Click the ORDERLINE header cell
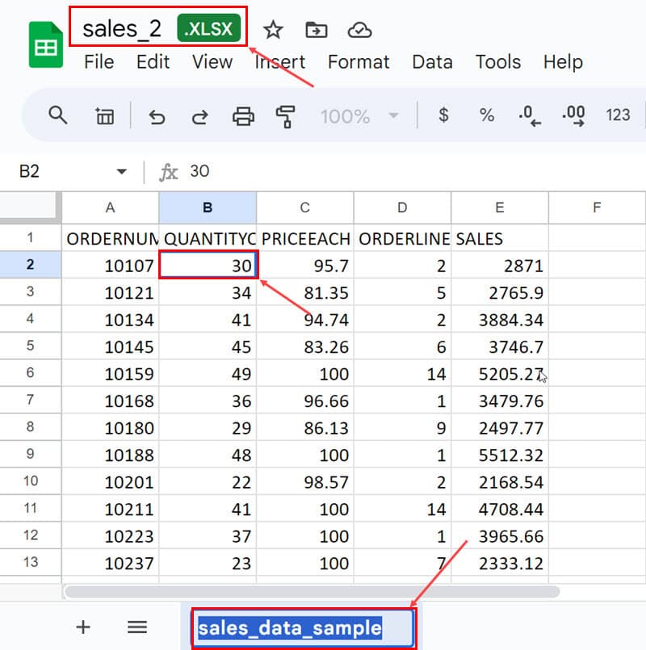This screenshot has width=646, height=650. (x=402, y=238)
